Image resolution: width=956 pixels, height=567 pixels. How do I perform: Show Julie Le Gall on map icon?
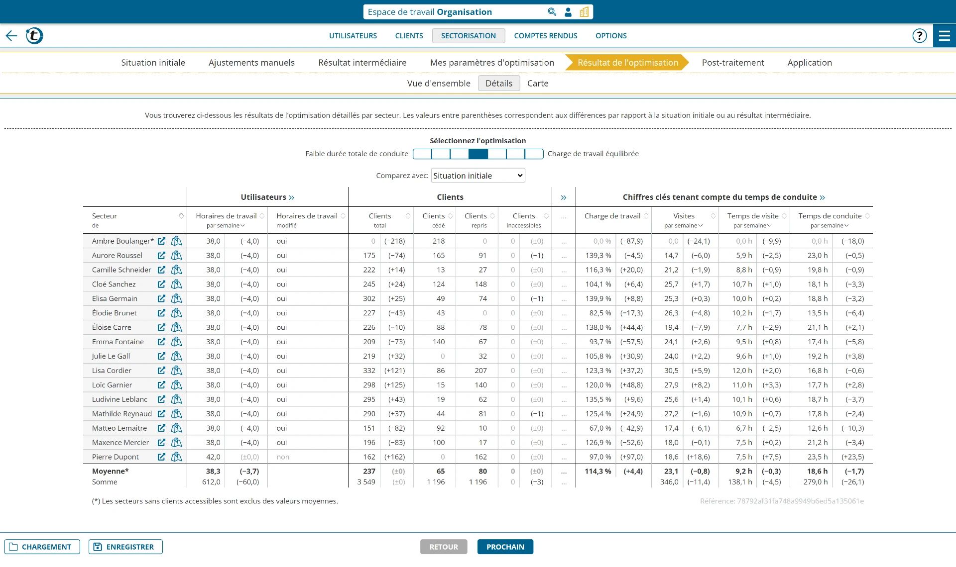tap(176, 357)
